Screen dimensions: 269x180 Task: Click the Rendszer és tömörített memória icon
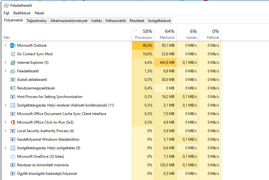pyautogui.click(x=13, y=165)
